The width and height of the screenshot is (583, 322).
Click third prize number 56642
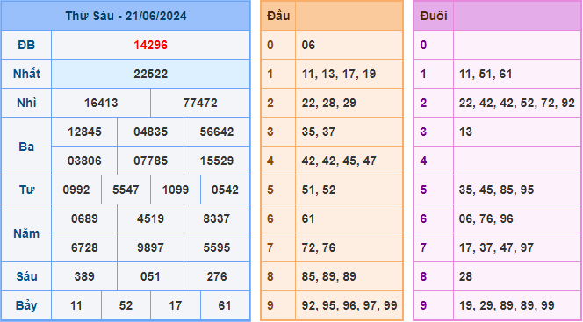[217, 132]
